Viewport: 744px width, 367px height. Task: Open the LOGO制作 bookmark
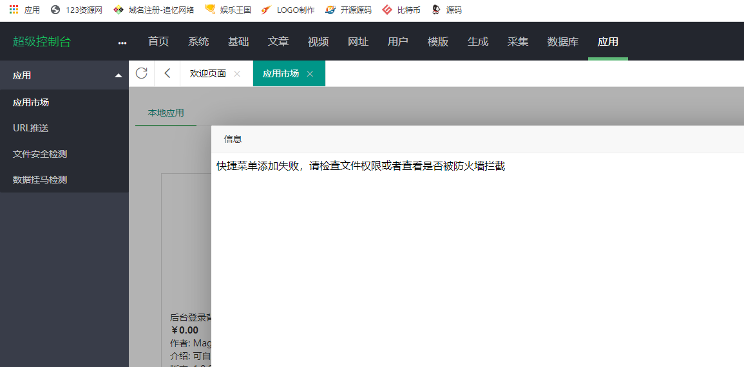click(288, 10)
